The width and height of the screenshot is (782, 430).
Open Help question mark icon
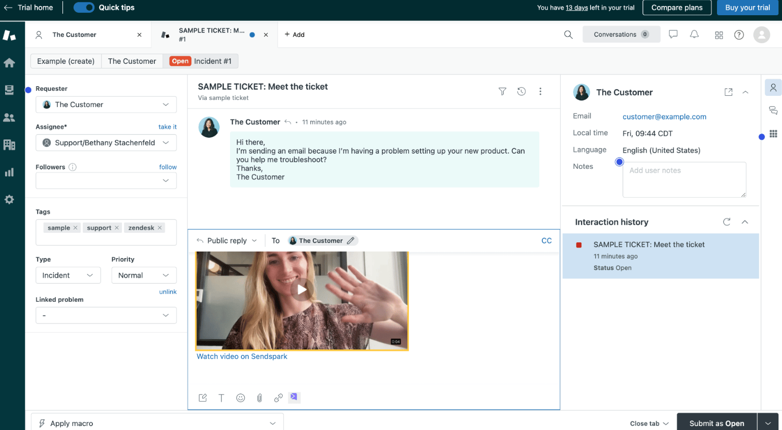coord(739,34)
